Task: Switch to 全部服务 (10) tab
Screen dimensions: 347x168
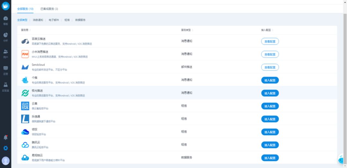Action: (25, 9)
